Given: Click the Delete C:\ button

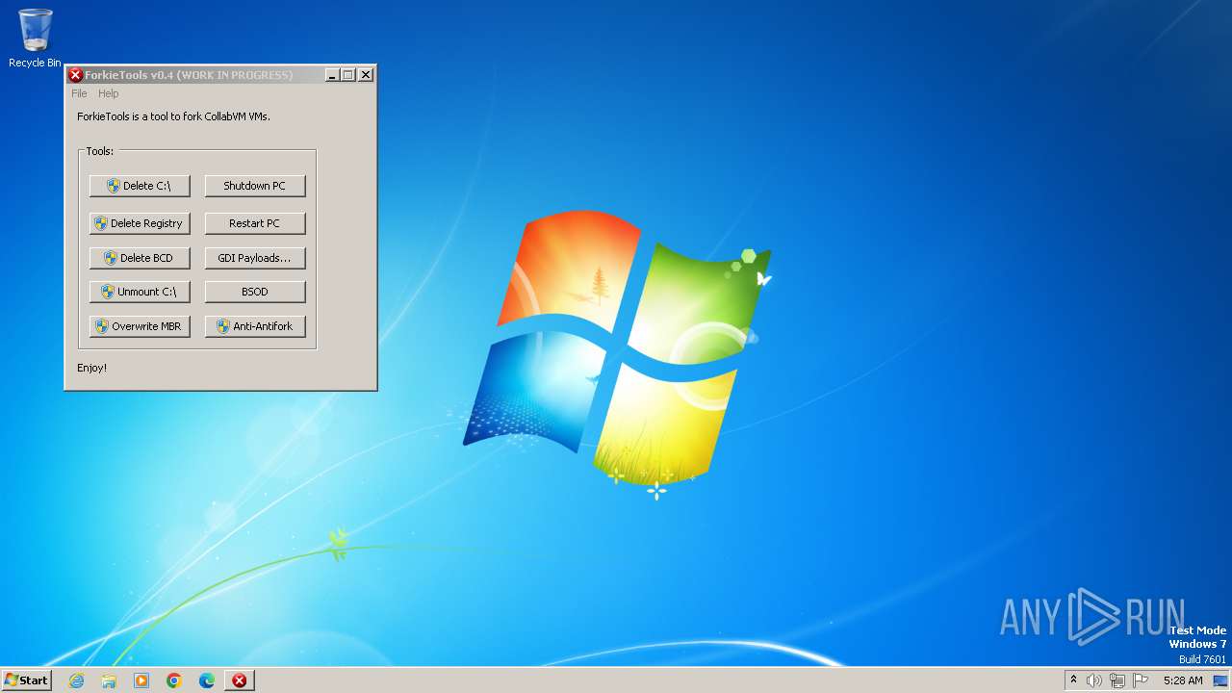Looking at the screenshot, I should tap(140, 186).
